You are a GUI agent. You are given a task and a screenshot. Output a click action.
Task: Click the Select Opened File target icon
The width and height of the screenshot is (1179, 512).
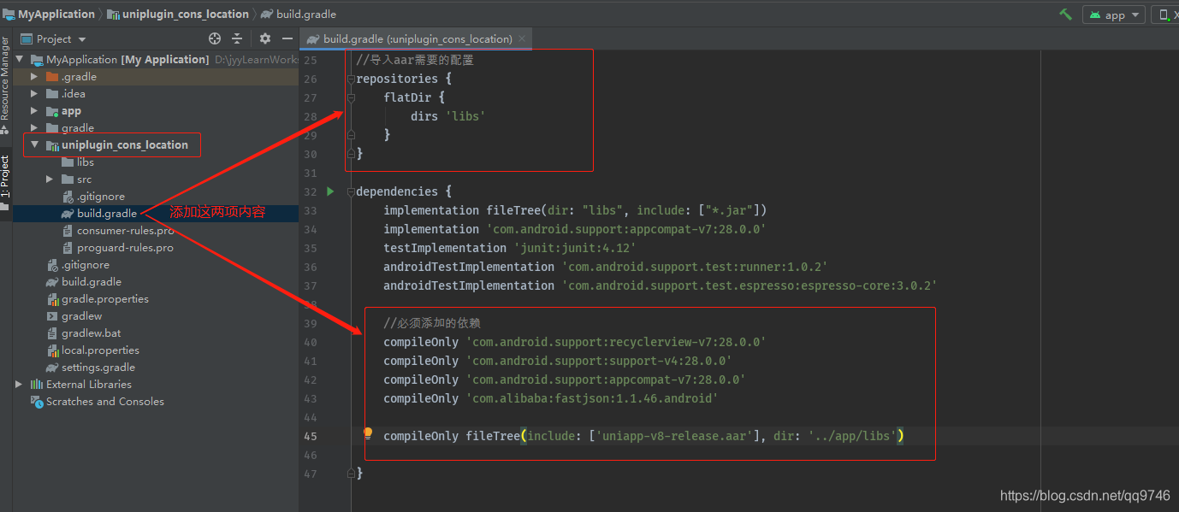[x=215, y=38]
